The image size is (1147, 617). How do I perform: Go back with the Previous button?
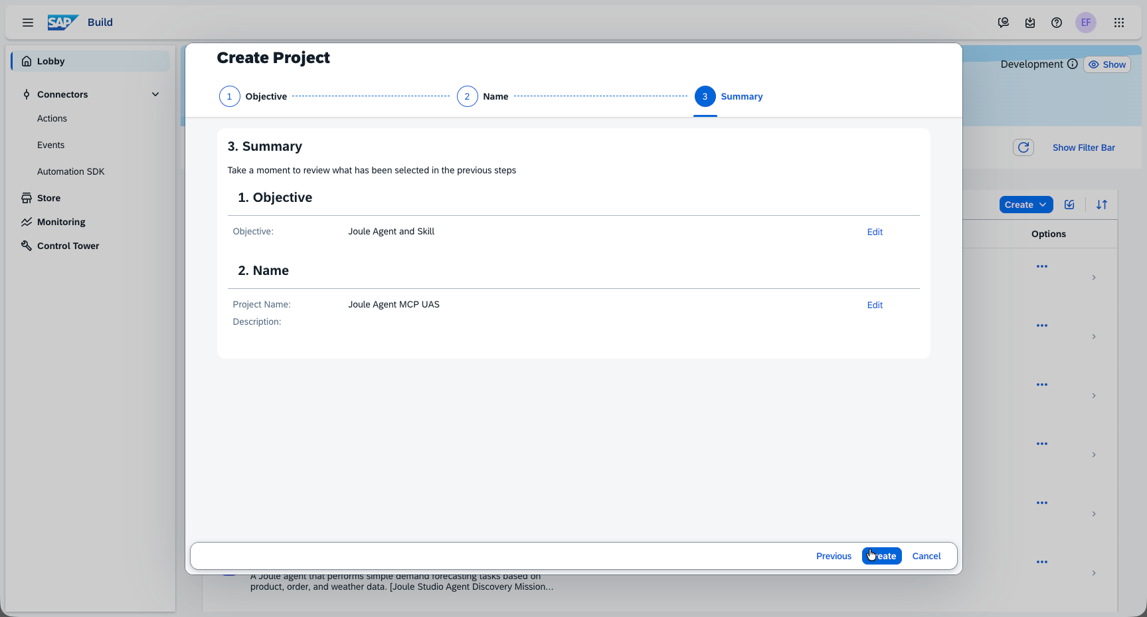click(834, 556)
